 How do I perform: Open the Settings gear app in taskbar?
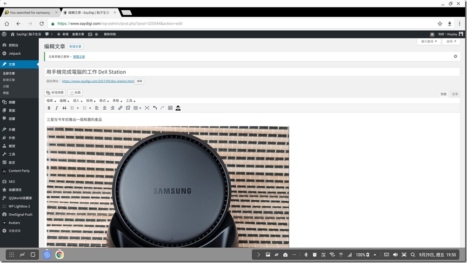click(47, 255)
